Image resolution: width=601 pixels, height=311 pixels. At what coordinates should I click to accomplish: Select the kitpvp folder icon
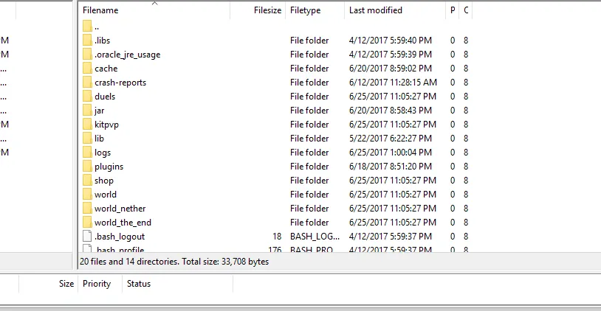point(87,125)
